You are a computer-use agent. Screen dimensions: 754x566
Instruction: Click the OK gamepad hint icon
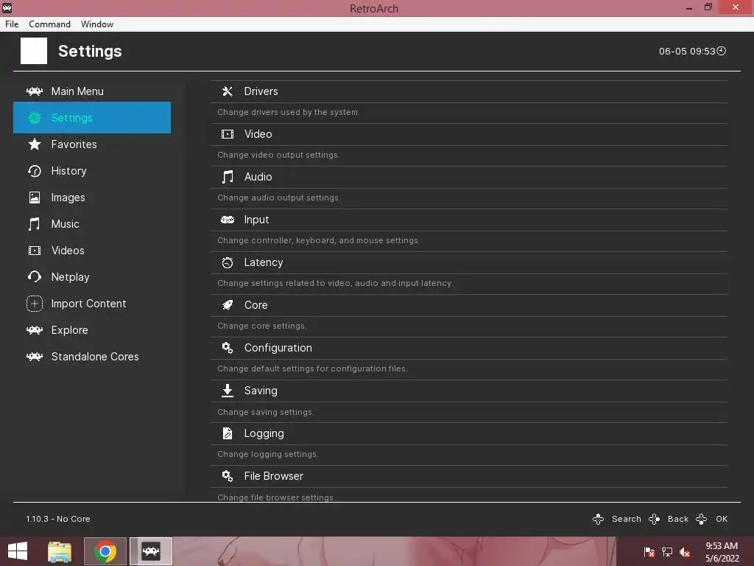click(x=701, y=519)
